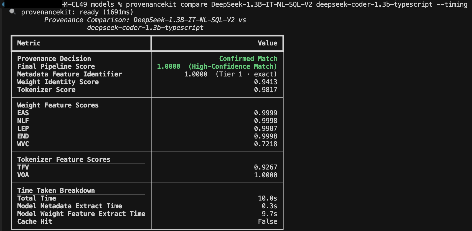The image size is (472, 231).
Task: Click the High-Confidence Match score value
Action: [217, 66]
